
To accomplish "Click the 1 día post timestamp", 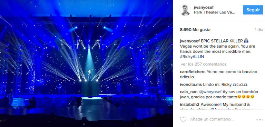I will [x=259, y=30].
